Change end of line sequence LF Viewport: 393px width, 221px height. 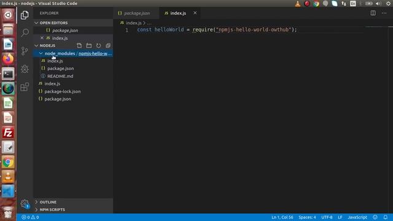(340, 217)
